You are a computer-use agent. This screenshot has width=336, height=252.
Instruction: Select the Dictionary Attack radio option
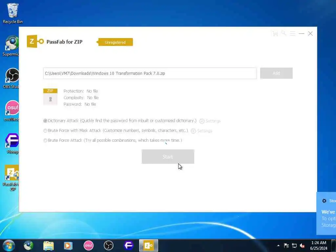pos(45,121)
